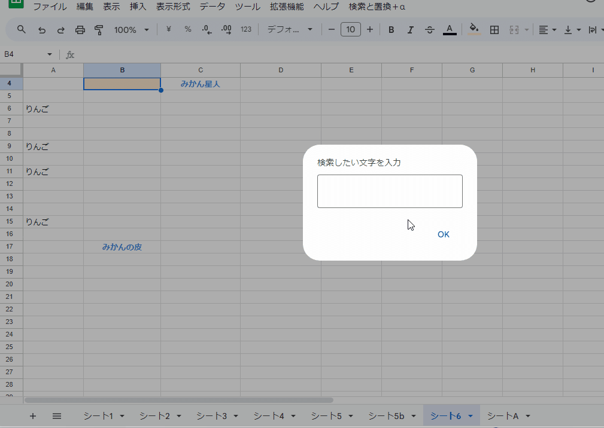Open the zoom 100% dropdown
Image resolution: width=604 pixels, height=428 pixels.
coord(131,30)
